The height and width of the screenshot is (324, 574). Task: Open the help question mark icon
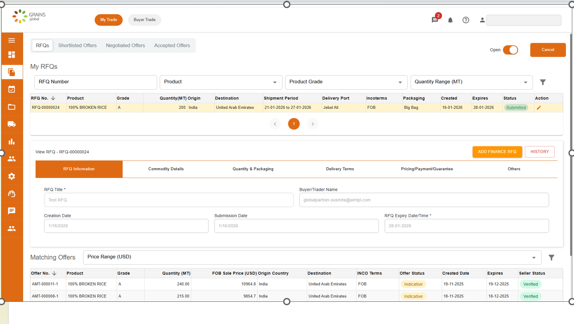coord(466,20)
